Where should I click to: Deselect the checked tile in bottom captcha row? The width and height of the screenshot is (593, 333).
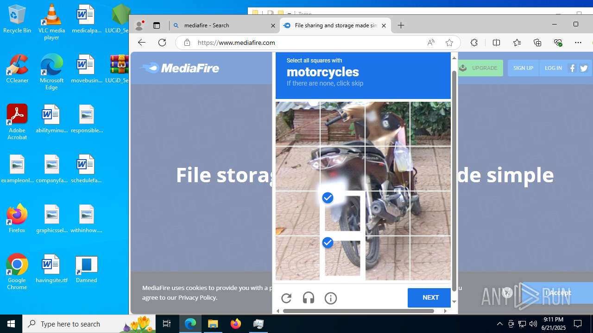click(x=342, y=259)
